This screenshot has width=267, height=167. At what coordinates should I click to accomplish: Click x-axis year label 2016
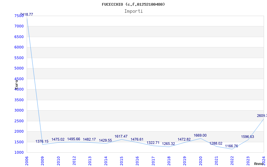tap(138, 161)
